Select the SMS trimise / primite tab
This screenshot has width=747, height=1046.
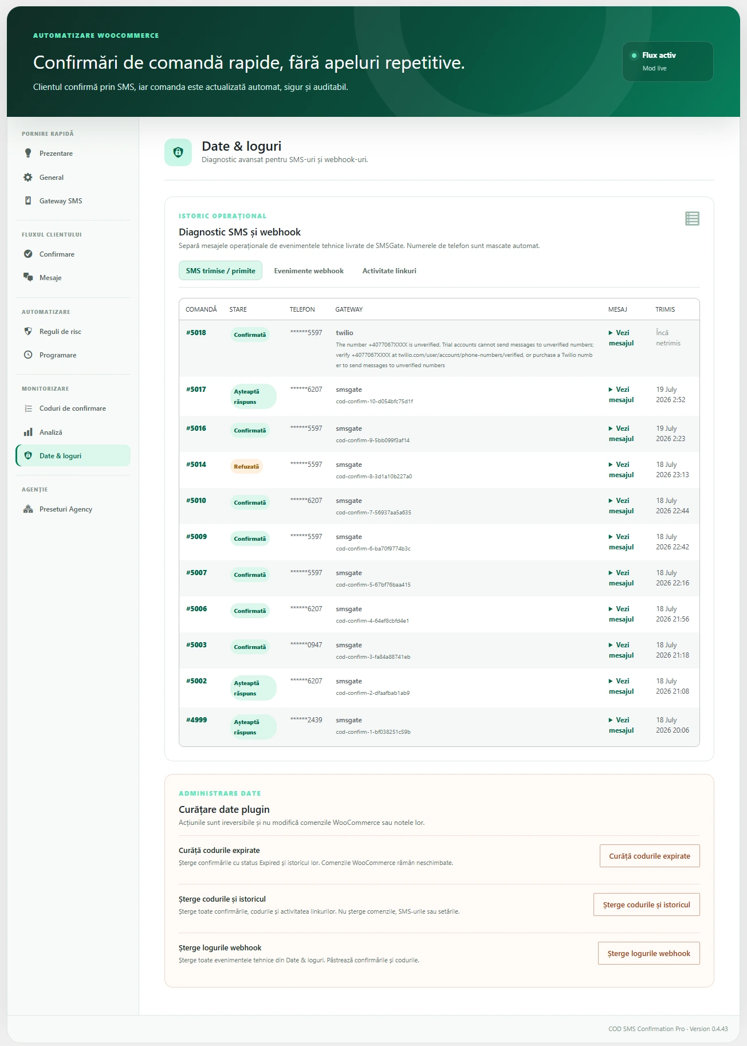(x=221, y=270)
